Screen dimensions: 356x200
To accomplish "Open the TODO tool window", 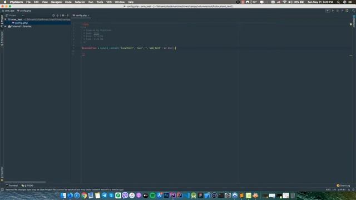I will 27,186.
